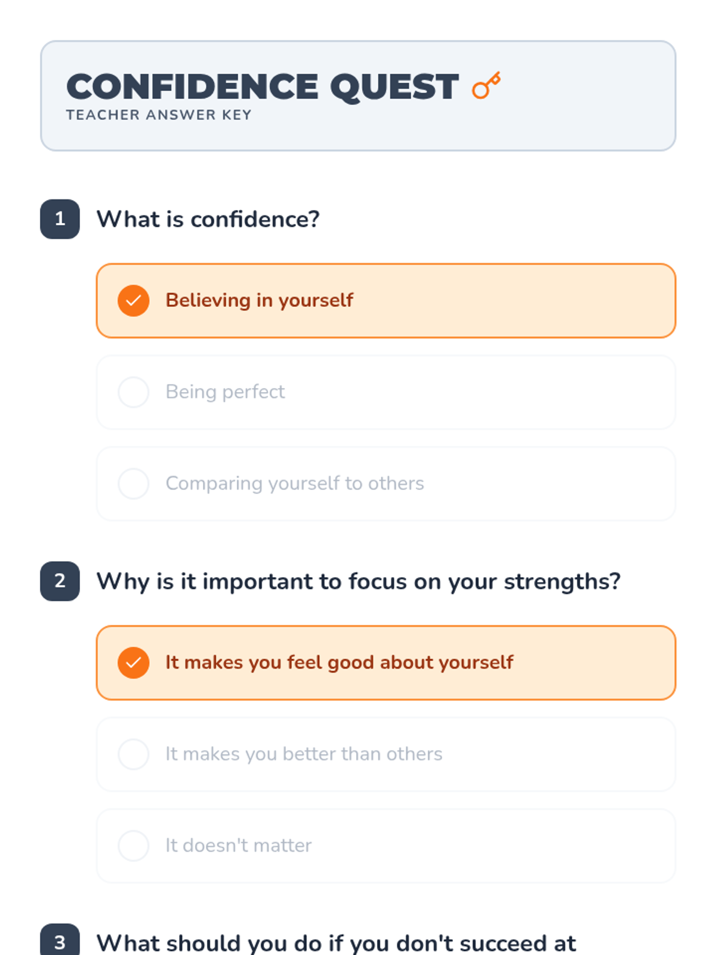Click the What is confidence question text
The height and width of the screenshot is (955, 716).
(208, 220)
